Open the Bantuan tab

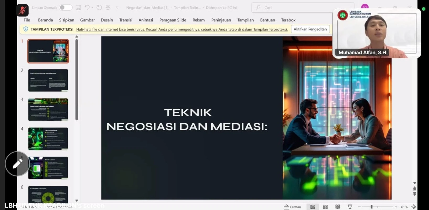tap(267, 20)
